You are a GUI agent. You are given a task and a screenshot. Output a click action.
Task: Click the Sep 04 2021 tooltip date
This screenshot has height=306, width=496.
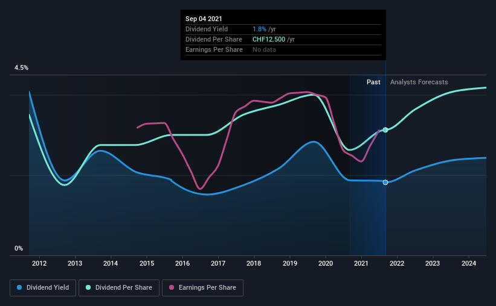(x=204, y=19)
